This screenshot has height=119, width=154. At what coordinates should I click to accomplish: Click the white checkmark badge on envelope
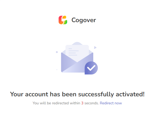pos(91,68)
